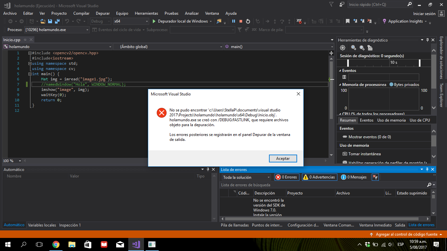The height and width of the screenshot is (251, 447).
Task: Open the Compilar menu
Action: [81, 13]
